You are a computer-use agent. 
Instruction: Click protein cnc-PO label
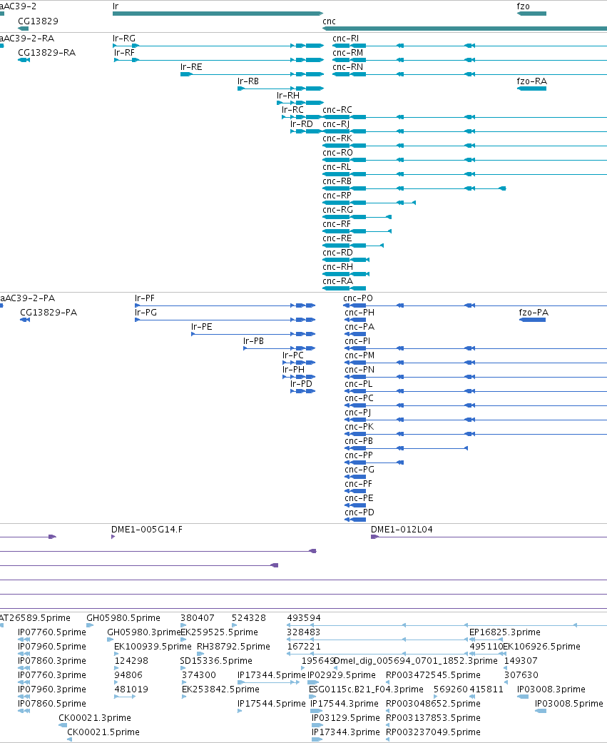358,298
